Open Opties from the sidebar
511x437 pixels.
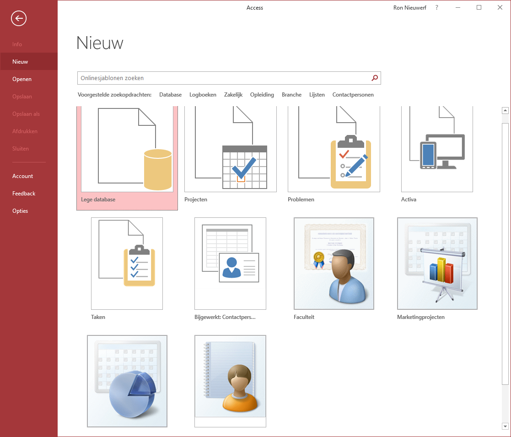(x=29, y=211)
